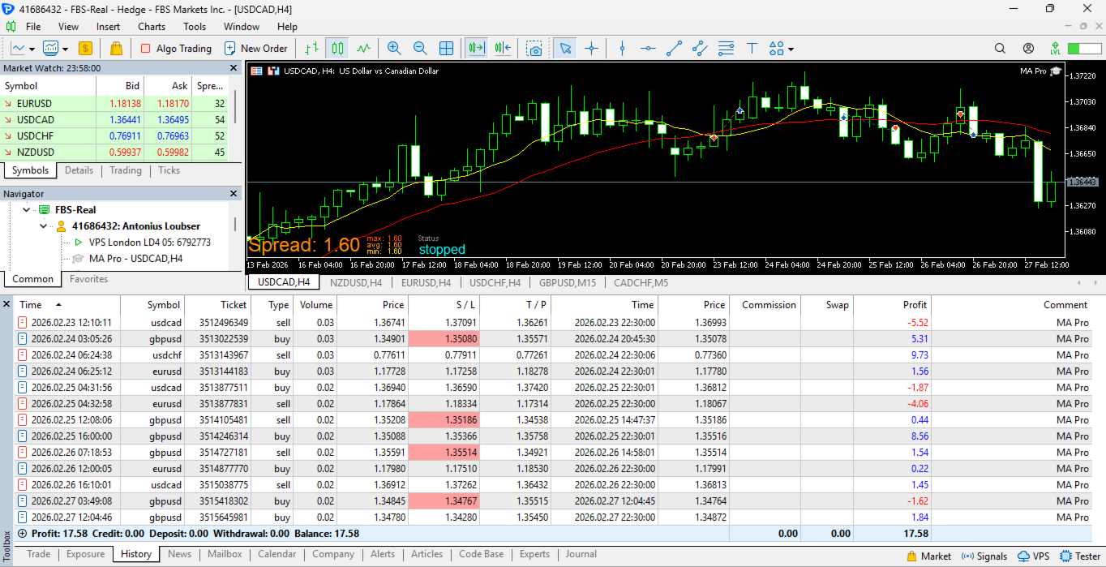
Task: Switch to CADCHF,M5 chart tab
Action: [x=641, y=282]
